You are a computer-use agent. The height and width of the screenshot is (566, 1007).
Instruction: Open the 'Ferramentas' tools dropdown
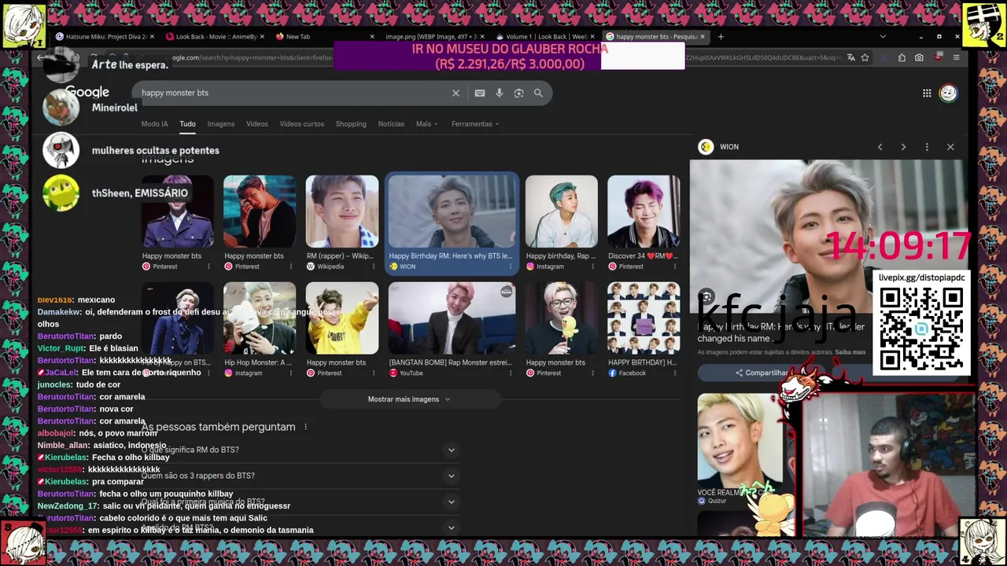(x=474, y=123)
